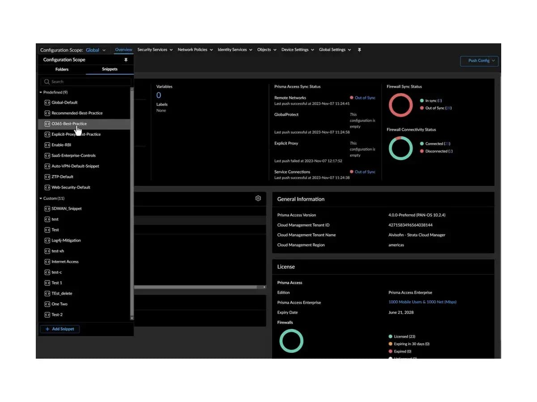Click the Firewall Sync Status donut chart
The width and height of the screenshot is (537, 402).
401,105
